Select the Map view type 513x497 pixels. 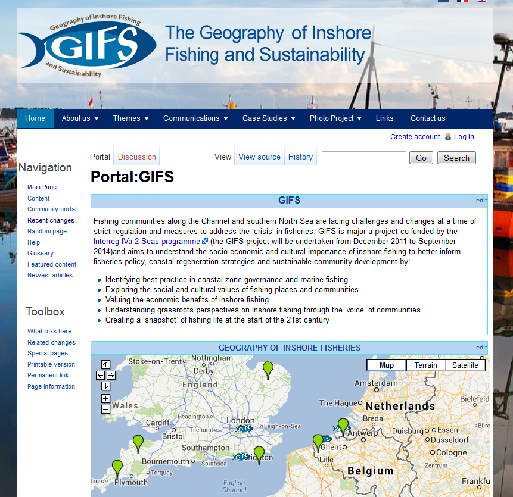coord(387,365)
